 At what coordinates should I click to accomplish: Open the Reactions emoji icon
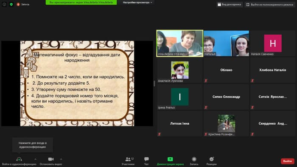[211, 159]
